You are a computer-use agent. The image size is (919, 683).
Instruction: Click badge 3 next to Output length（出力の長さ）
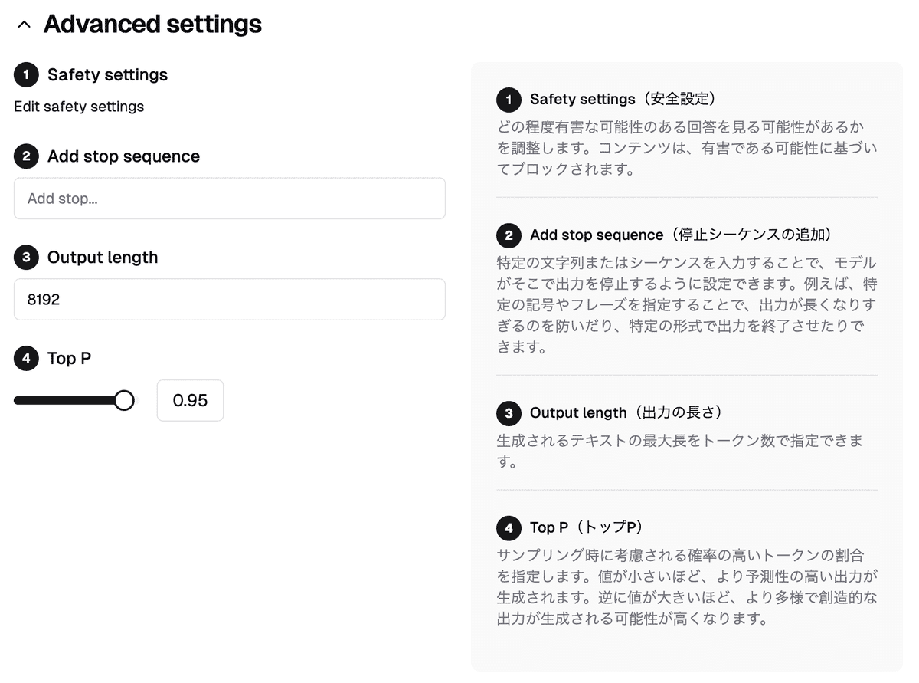(x=509, y=413)
